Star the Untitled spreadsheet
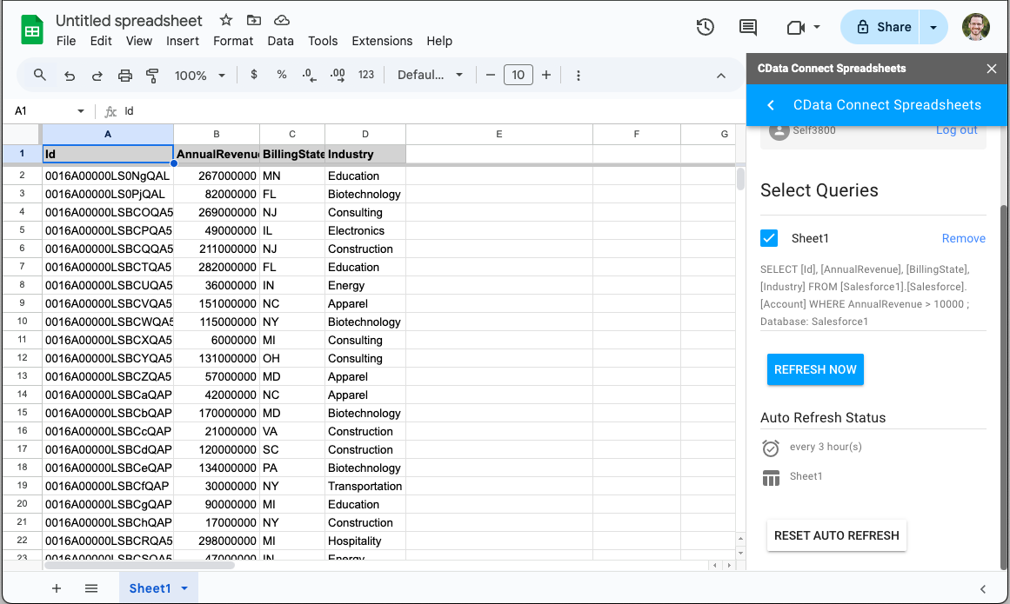This screenshot has height=604, width=1010. pos(226,20)
